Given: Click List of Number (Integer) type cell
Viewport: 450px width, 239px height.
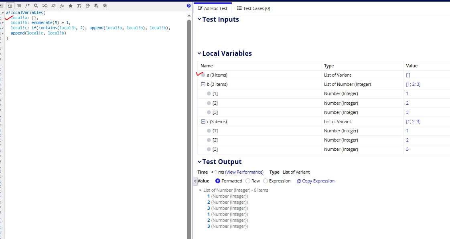Looking at the screenshot, I should click(348, 84).
